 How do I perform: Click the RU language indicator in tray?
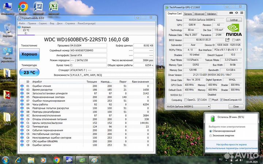click(x=221, y=160)
